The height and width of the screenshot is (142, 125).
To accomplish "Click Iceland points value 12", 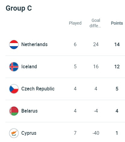I will tap(117, 67).
